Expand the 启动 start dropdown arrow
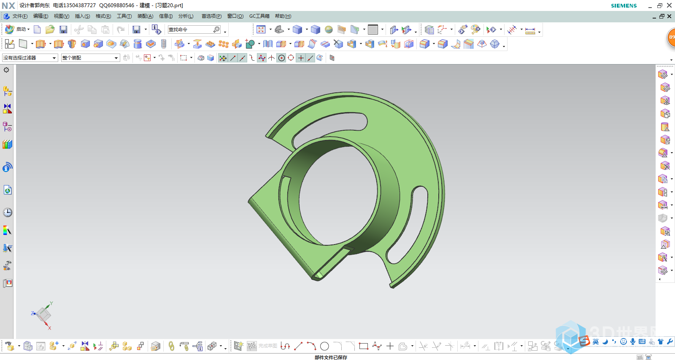The image size is (675, 360). point(29,30)
